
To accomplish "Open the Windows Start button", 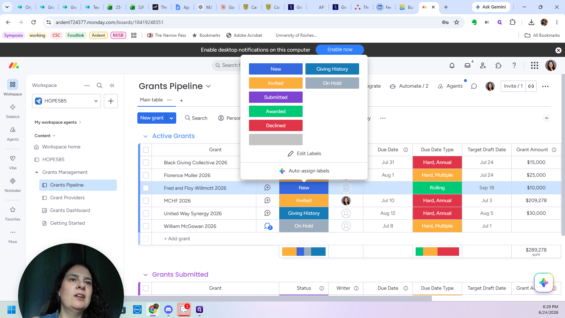I will (11, 310).
